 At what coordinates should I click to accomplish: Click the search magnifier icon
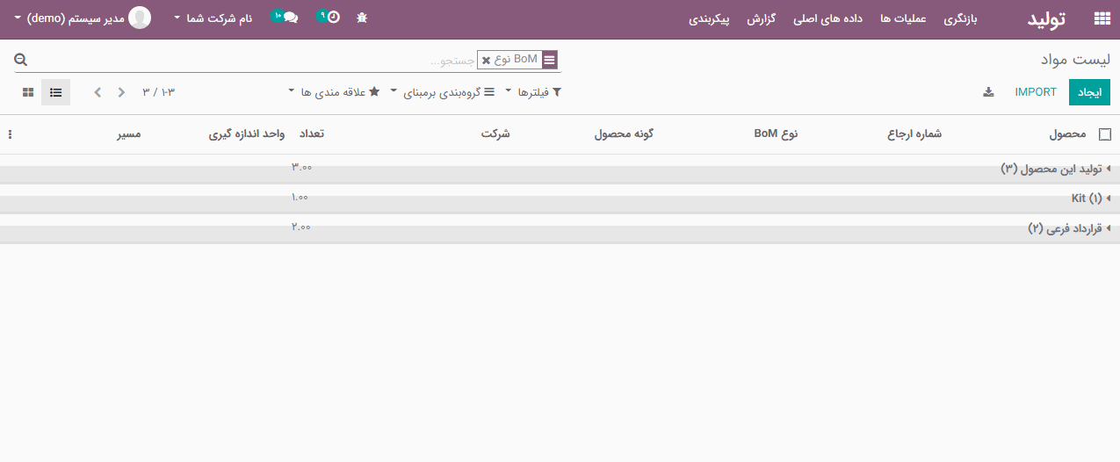21,60
